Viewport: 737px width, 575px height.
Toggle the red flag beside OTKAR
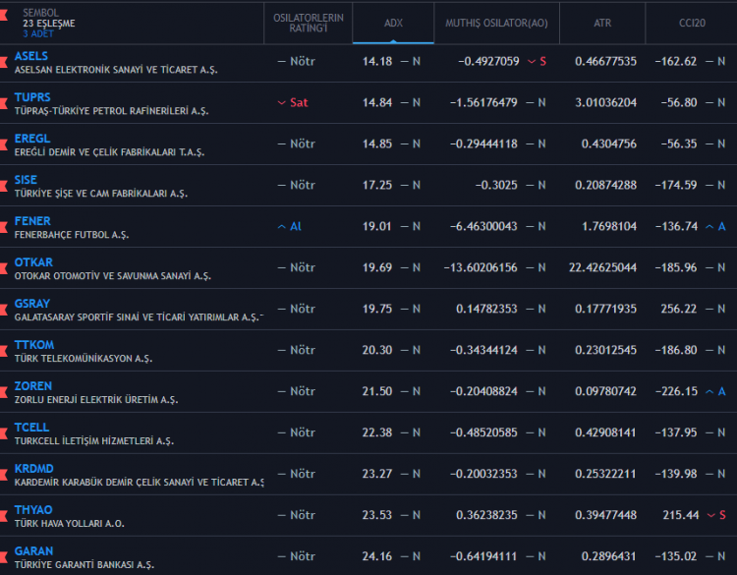tap(3, 268)
